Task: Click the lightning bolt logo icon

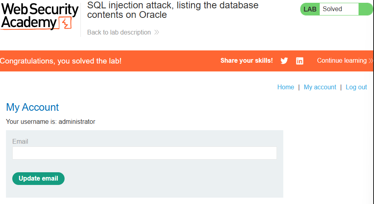Action: tap(65, 23)
